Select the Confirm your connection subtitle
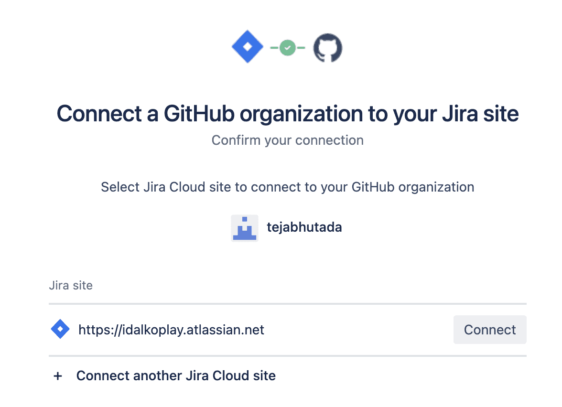 pyautogui.click(x=287, y=140)
